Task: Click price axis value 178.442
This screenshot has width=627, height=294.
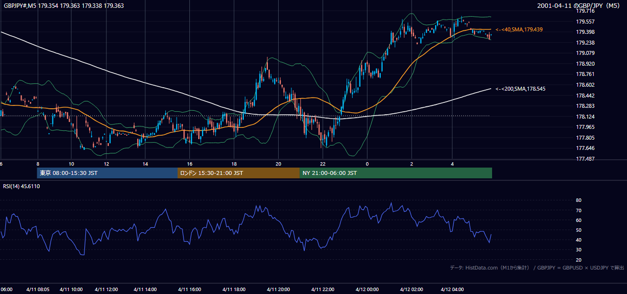Action: (585, 96)
